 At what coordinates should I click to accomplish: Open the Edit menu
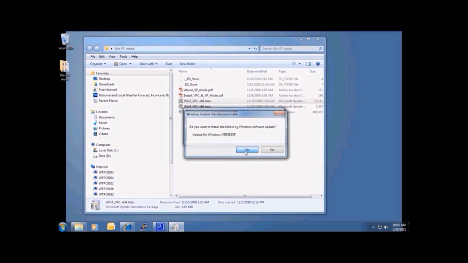click(102, 57)
